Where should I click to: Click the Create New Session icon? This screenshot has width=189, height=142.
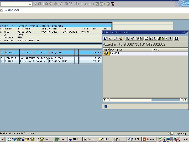97,4
